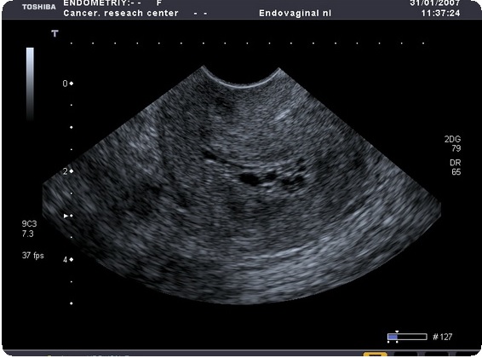This screenshot has height=358, width=482.
Task: Click the T orientation marker icon
Action: [55, 33]
